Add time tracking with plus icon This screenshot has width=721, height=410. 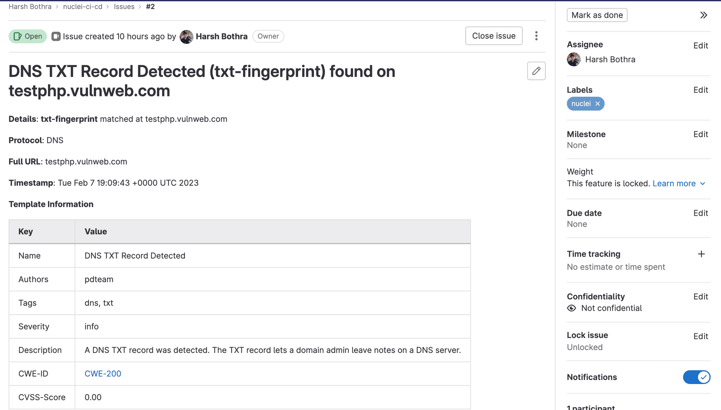pyautogui.click(x=701, y=254)
